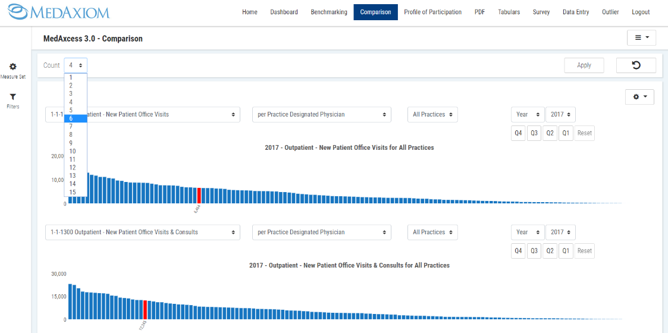The width and height of the screenshot is (668, 333).
Task: Toggle Q3 for the second chart
Action: (x=534, y=250)
